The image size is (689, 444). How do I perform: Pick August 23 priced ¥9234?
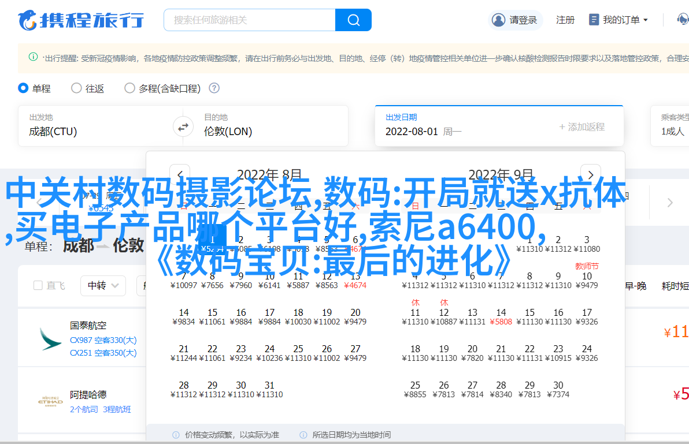coord(241,353)
